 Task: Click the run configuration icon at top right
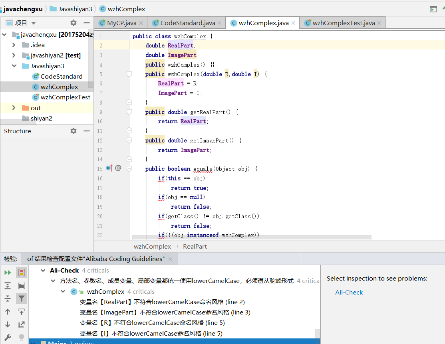(433, 9)
